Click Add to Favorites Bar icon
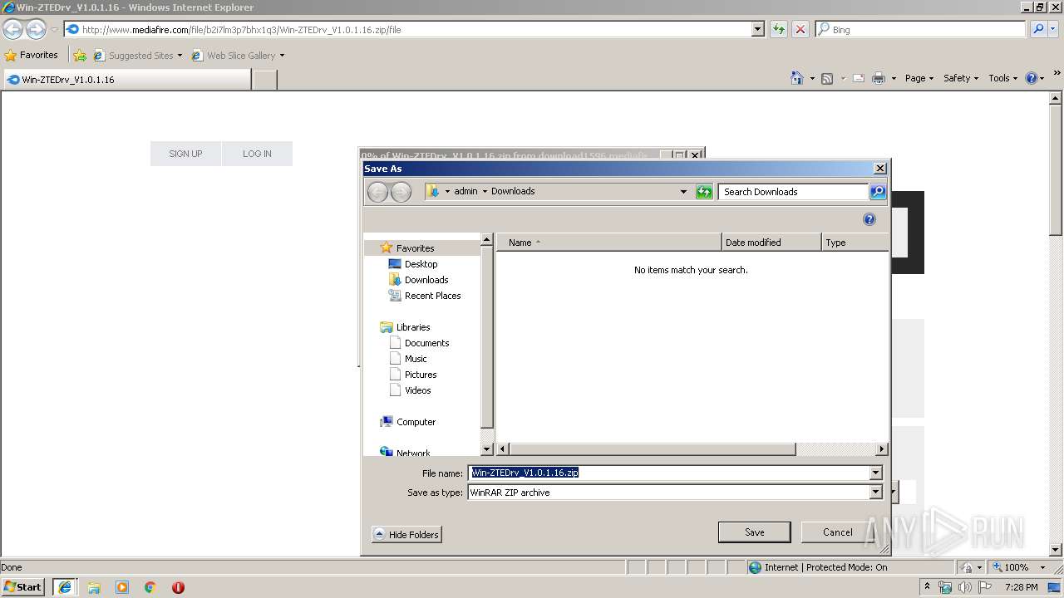 tap(80, 56)
